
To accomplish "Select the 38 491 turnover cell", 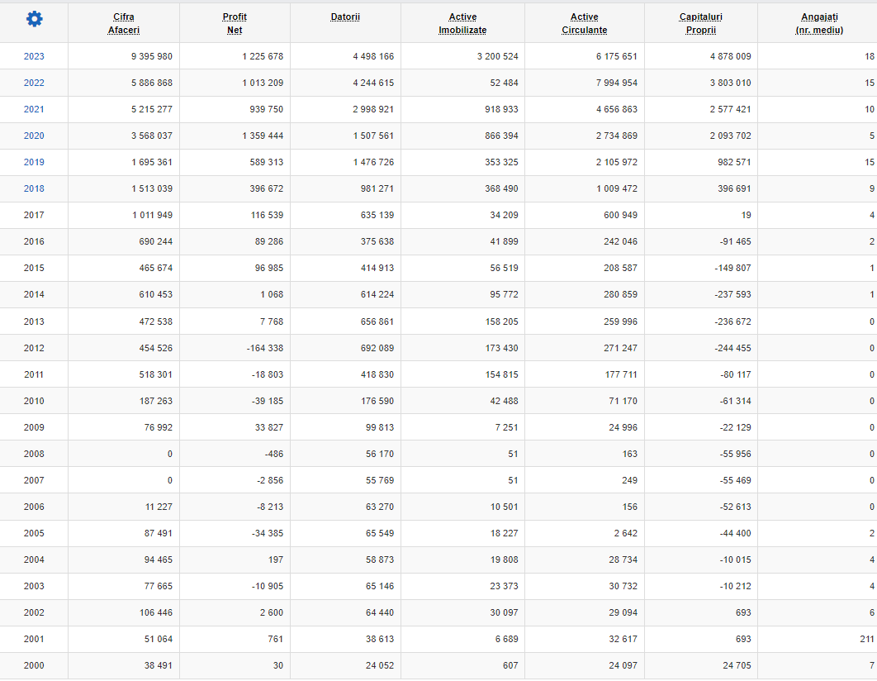I will [x=124, y=665].
